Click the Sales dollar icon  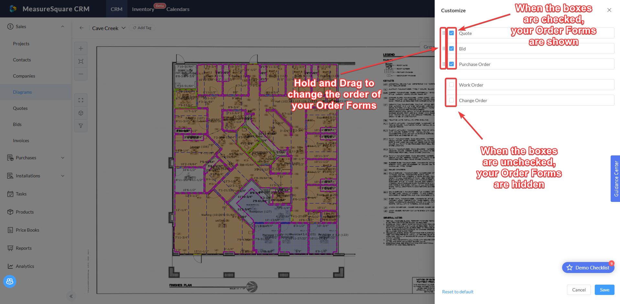[10, 26]
